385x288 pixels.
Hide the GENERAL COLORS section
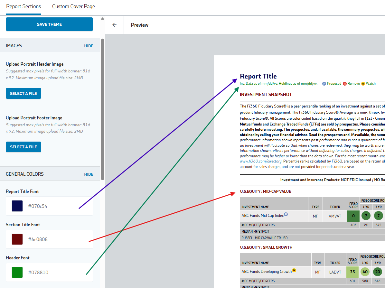pos(89,174)
